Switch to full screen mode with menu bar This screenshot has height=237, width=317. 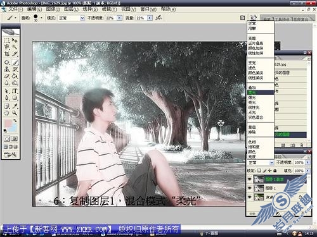pos(11,147)
